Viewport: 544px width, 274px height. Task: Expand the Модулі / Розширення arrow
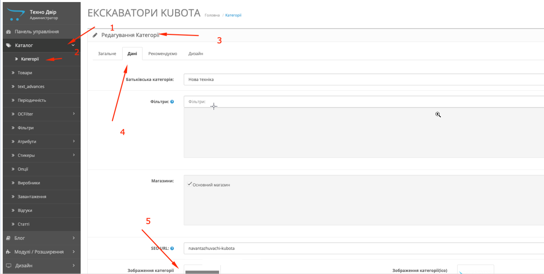click(x=74, y=251)
